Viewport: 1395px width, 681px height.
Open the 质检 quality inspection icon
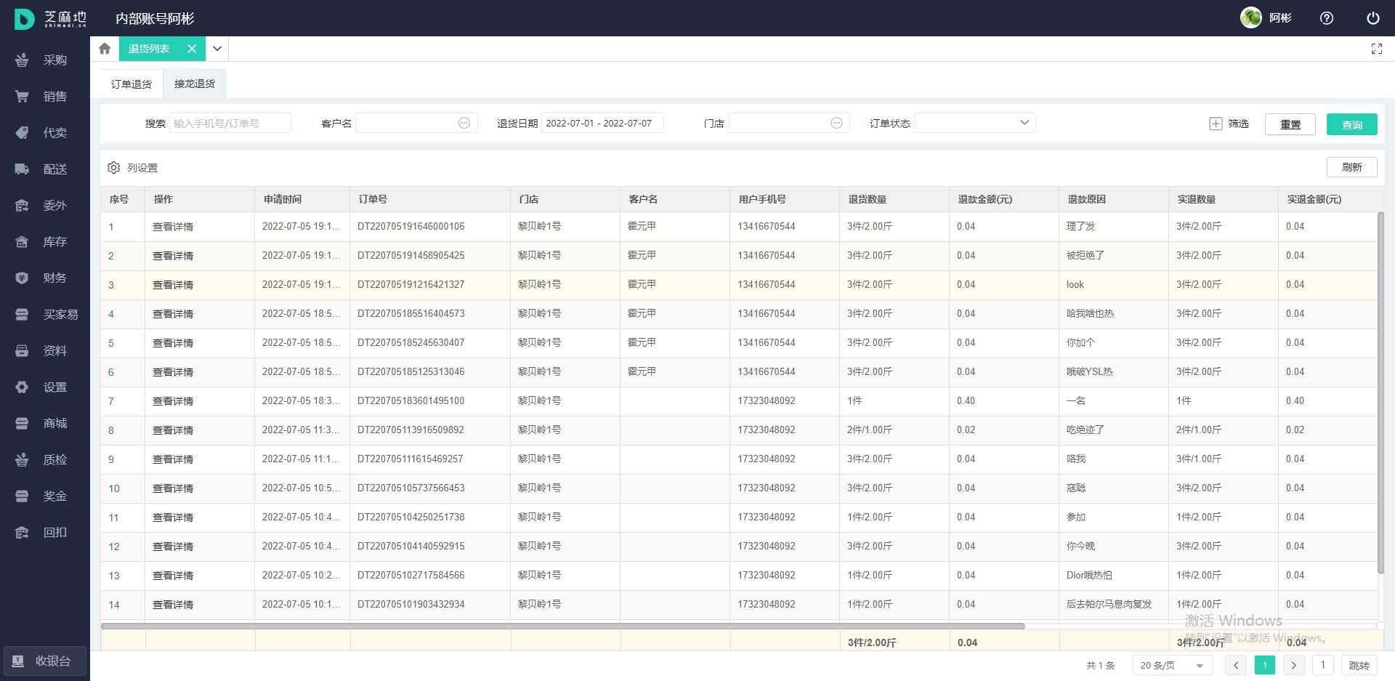click(x=22, y=460)
